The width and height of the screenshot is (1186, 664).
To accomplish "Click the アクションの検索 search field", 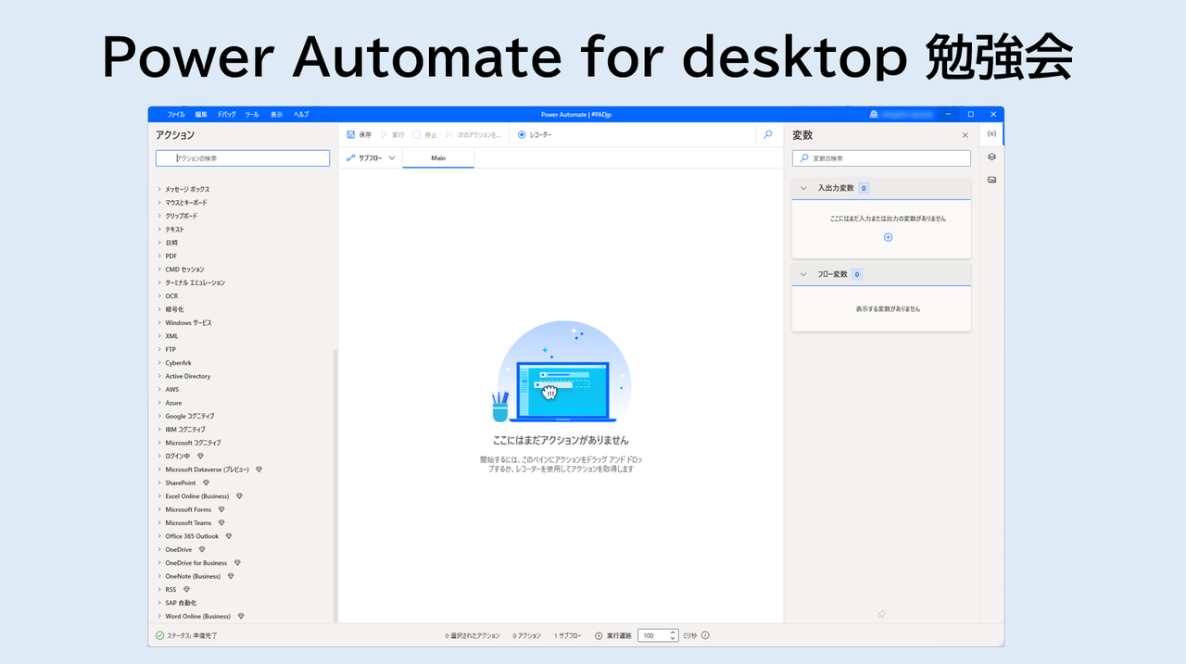I will coord(242,157).
